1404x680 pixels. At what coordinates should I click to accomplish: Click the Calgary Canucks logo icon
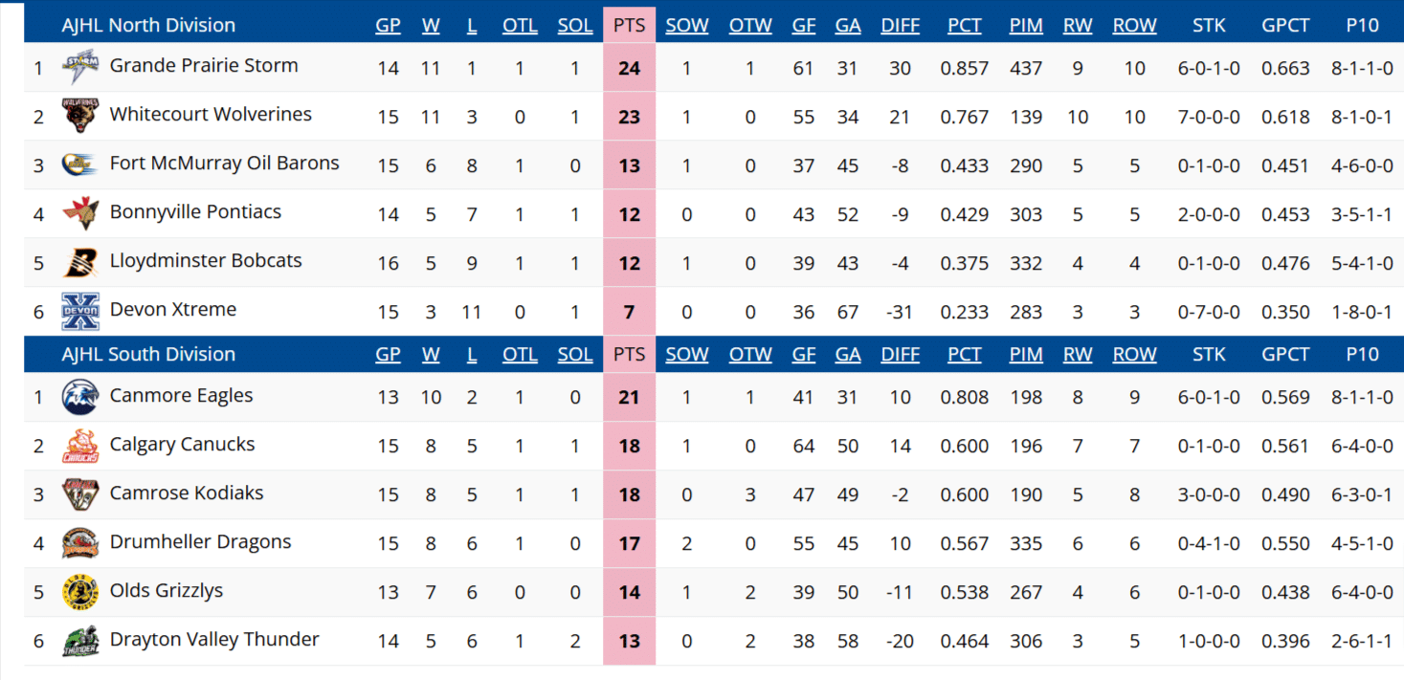coord(79,446)
